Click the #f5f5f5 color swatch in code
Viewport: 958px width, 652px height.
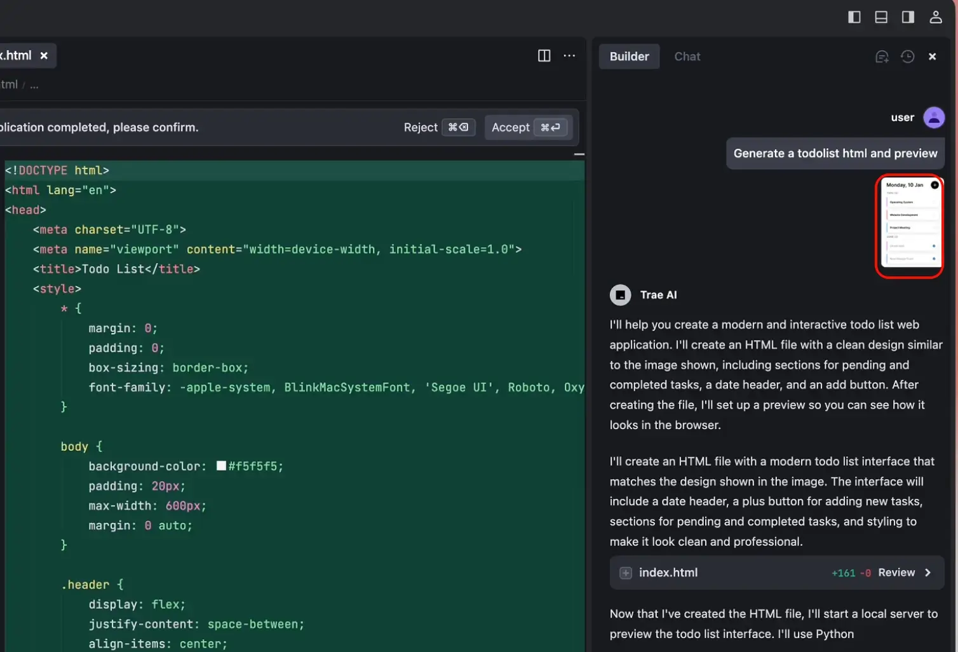point(221,466)
